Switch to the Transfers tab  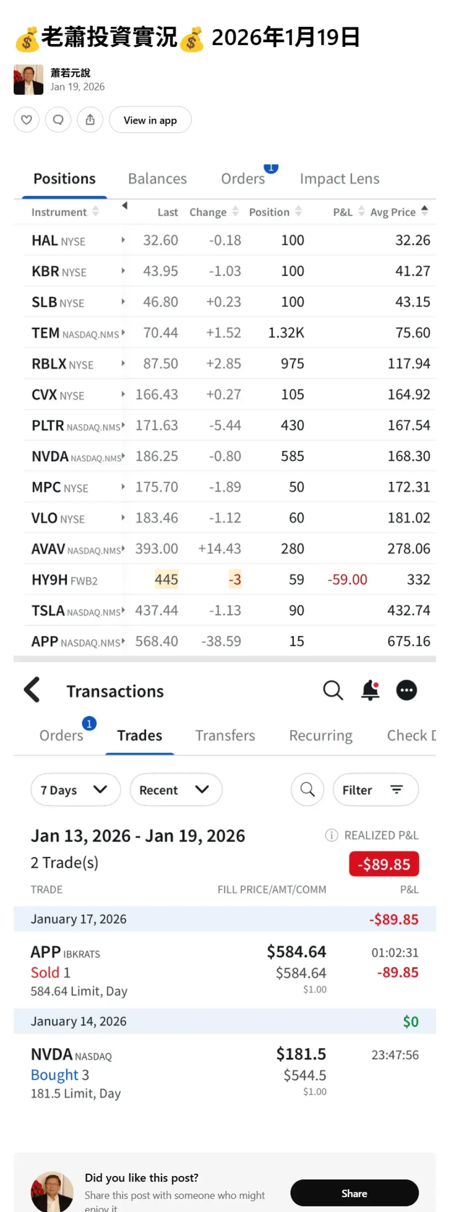point(225,735)
